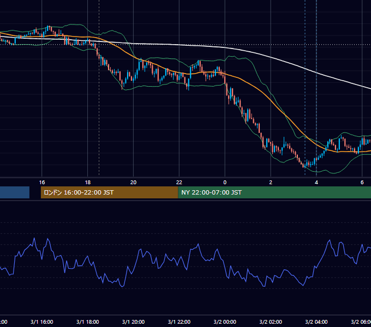Click the 22 hour label on upper axis

tap(179, 183)
